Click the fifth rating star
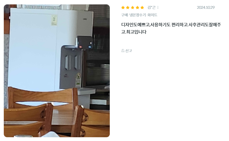Image resolution: width=229 pixels, height=141 pixels. (142, 8)
